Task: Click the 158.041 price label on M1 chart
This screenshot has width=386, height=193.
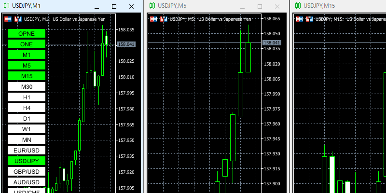Action: click(126, 44)
